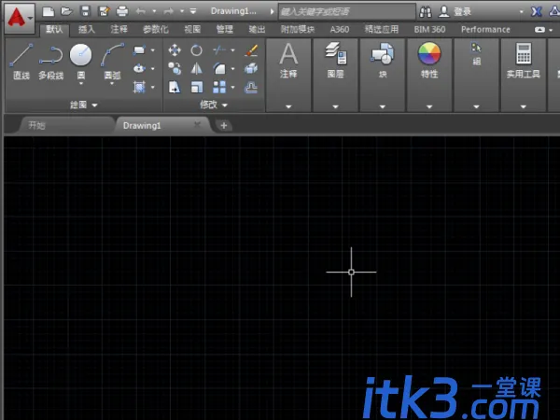560x420 pixels.
Task: Select the 多段线 Polyline tool
Action: point(51,62)
